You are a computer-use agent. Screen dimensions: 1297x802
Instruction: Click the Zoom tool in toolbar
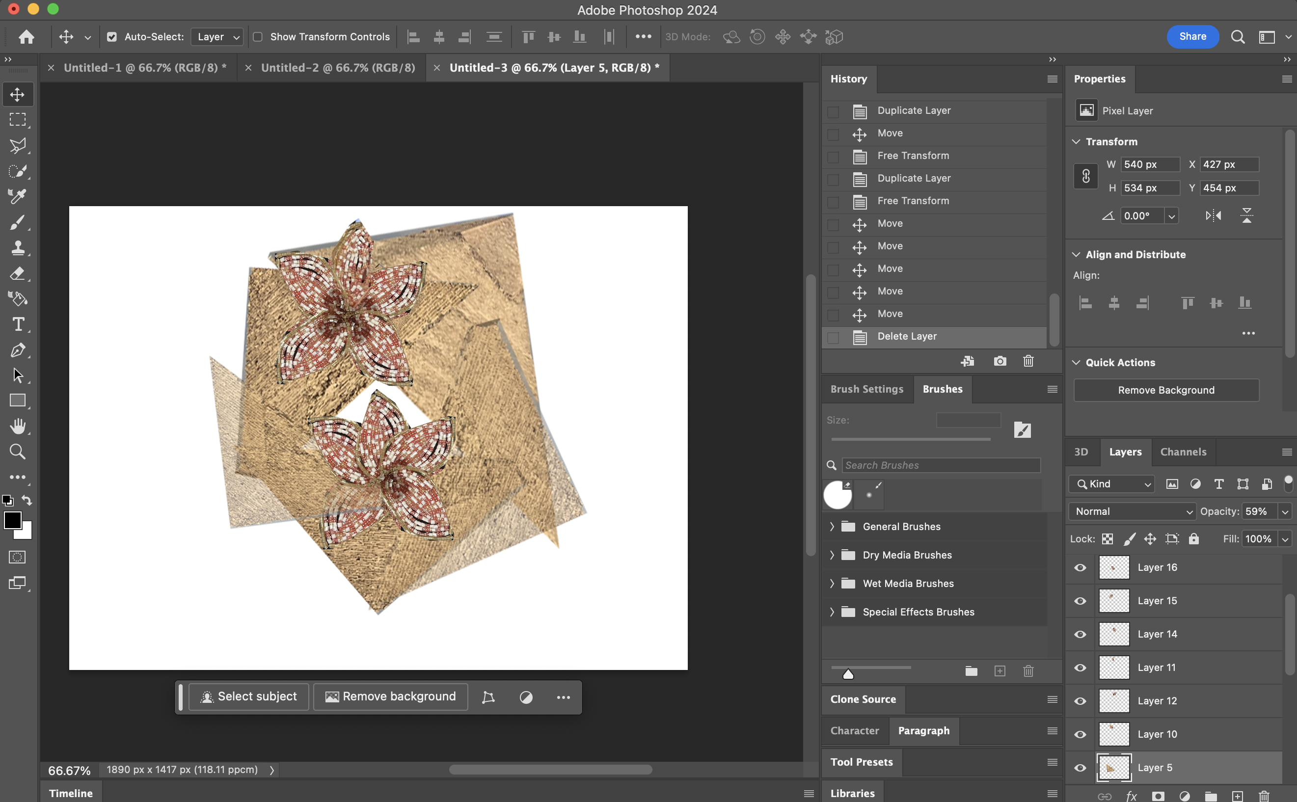pyautogui.click(x=18, y=452)
